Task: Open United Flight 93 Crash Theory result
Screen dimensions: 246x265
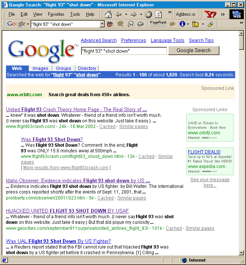Action: tap(76, 110)
